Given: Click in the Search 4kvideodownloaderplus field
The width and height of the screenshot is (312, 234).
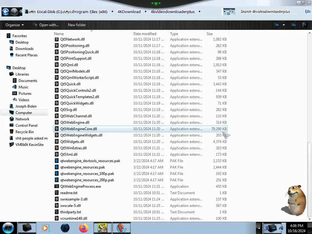Looking at the screenshot, I should click(x=265, y=12).
